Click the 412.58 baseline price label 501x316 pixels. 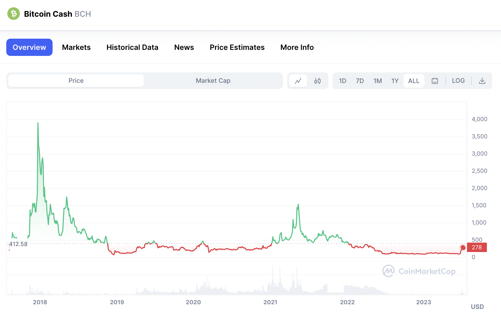click(18, 244)
